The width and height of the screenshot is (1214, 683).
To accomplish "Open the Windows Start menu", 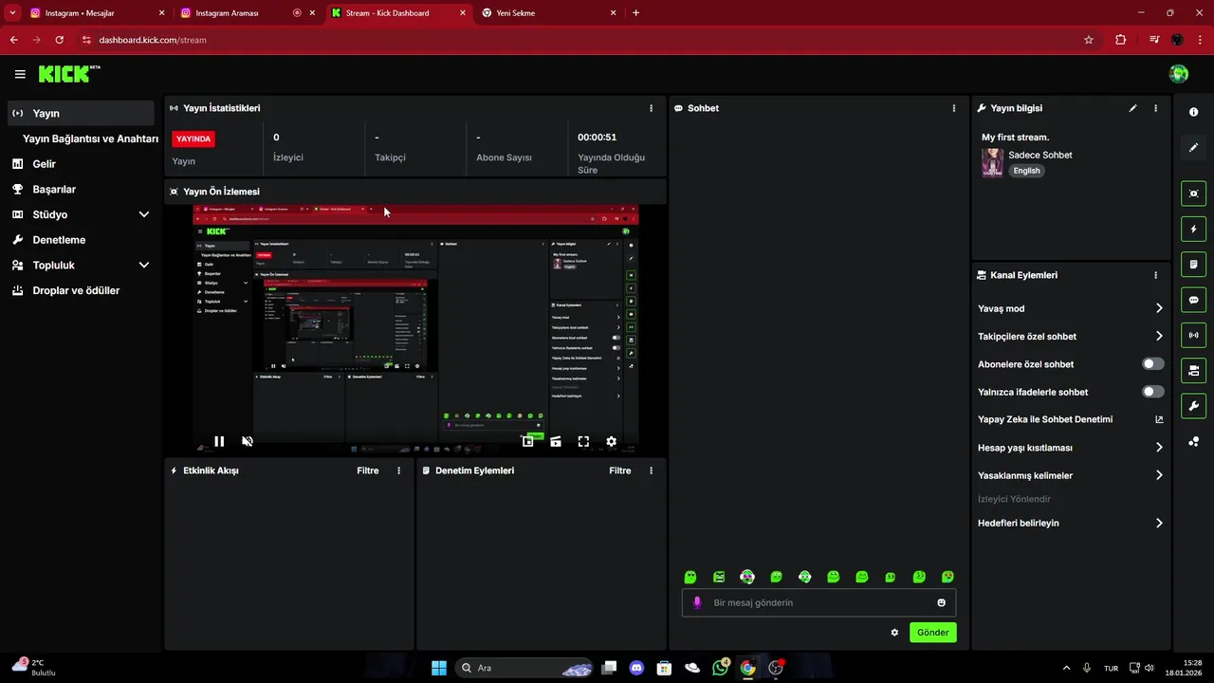I will [x=439, y=668].
